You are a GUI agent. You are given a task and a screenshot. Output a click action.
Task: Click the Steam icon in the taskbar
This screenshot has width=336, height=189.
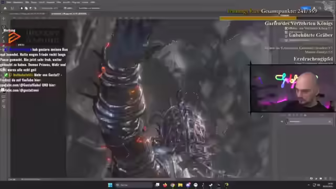pos(196,185)
